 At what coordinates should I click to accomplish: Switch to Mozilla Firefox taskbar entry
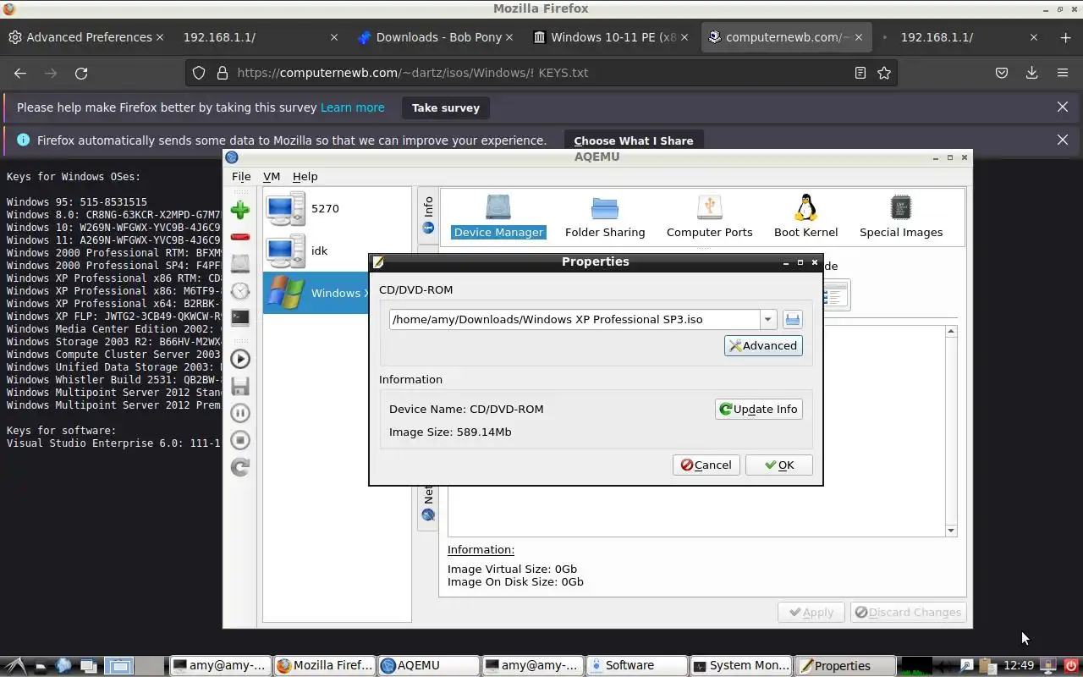324,665
